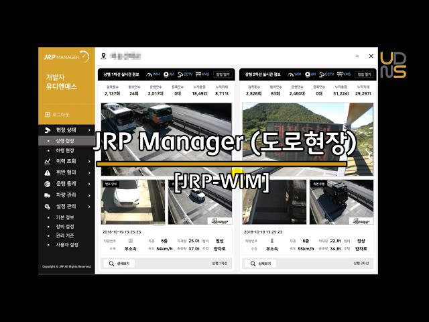Click the 83회 value in lane 2
429x322 pixels.
tap(275, 94)
